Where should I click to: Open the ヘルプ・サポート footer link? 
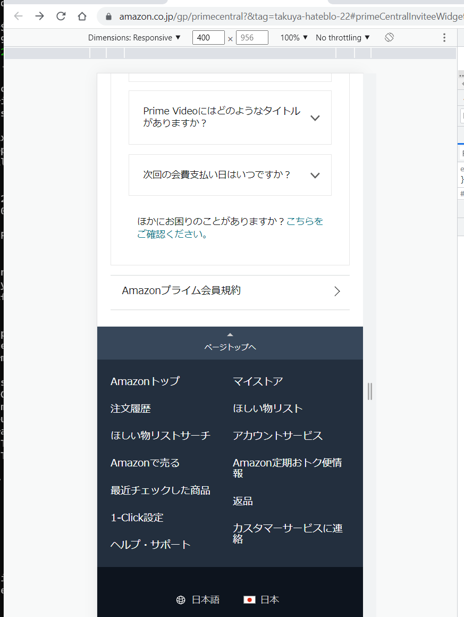click(150, 545)
